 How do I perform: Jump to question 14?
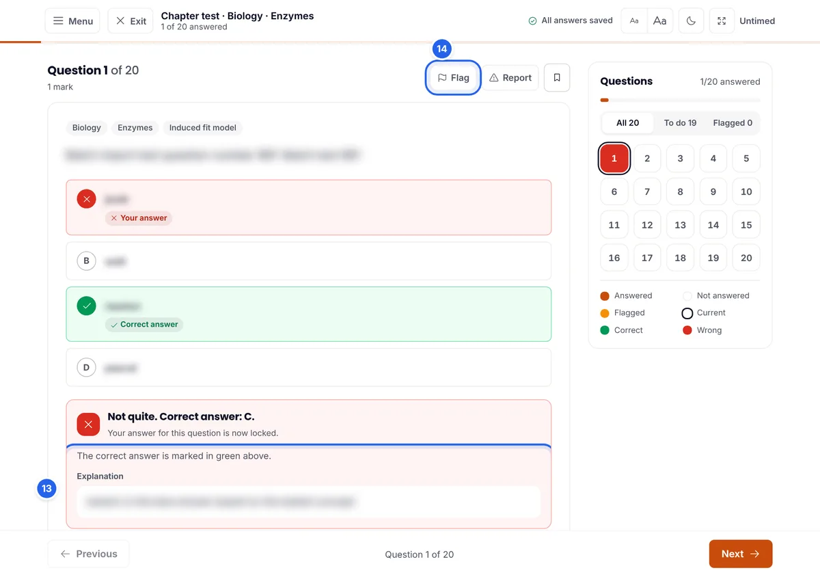point(713,225)
